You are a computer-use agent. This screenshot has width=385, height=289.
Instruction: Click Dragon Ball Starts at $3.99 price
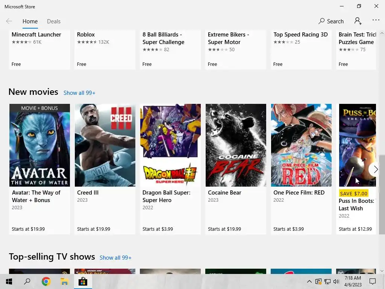coord(158,229)
